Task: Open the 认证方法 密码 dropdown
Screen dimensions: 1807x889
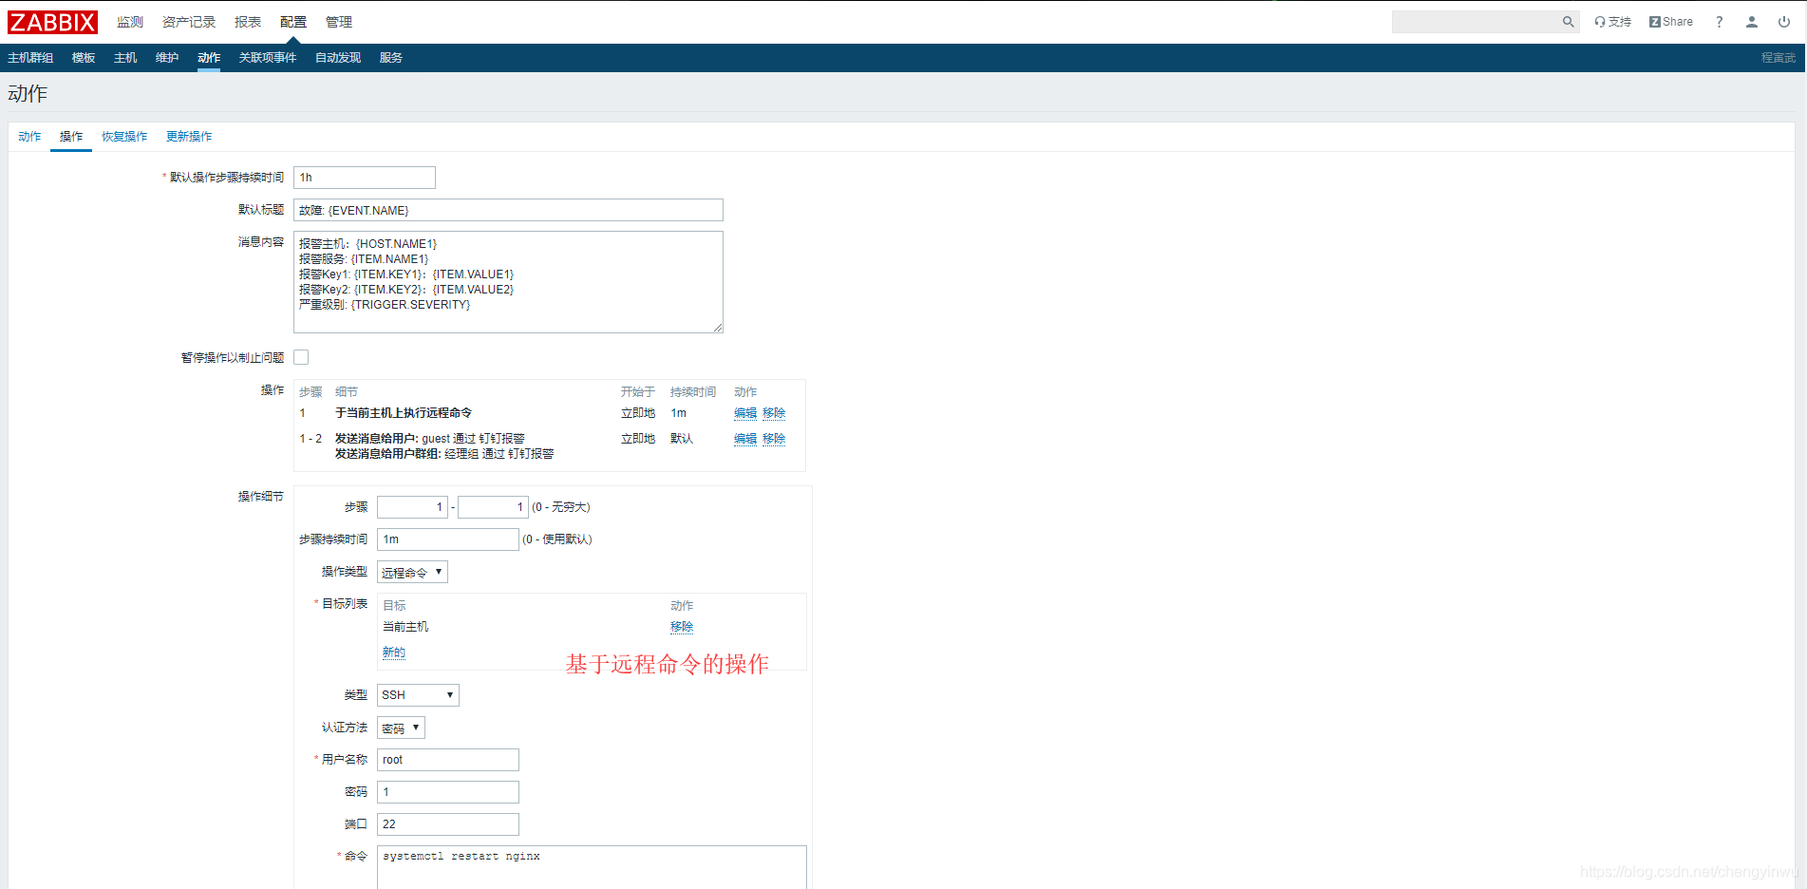Action: click(x=401, y=728)
